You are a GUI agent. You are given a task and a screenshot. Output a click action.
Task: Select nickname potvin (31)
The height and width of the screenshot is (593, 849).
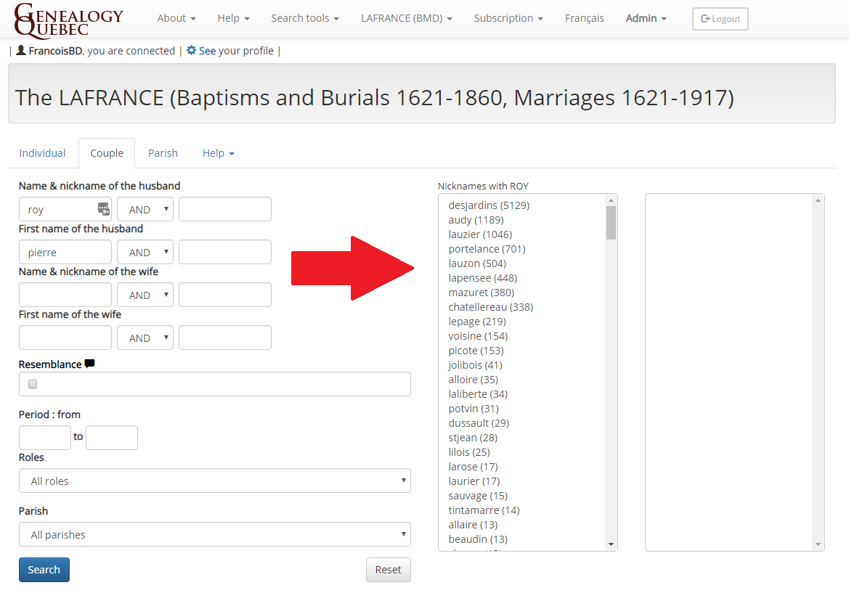pyautogui.click(x=474, y=409)
